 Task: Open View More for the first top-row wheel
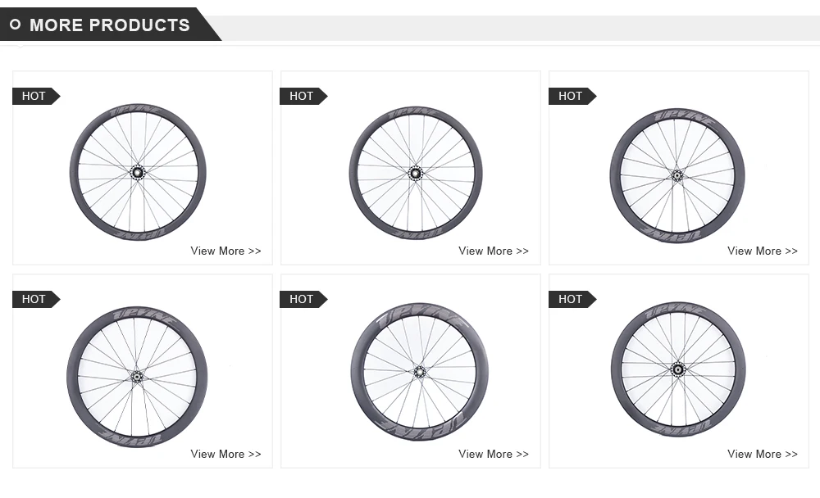(225, 251)
